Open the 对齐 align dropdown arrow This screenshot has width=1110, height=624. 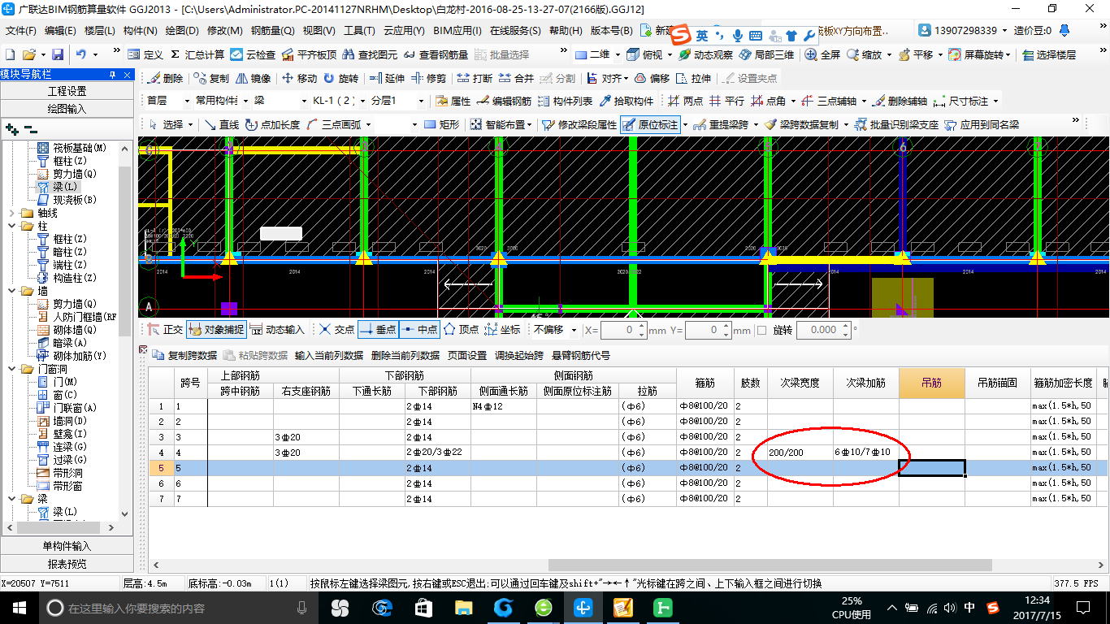click(x=626, y=78)
